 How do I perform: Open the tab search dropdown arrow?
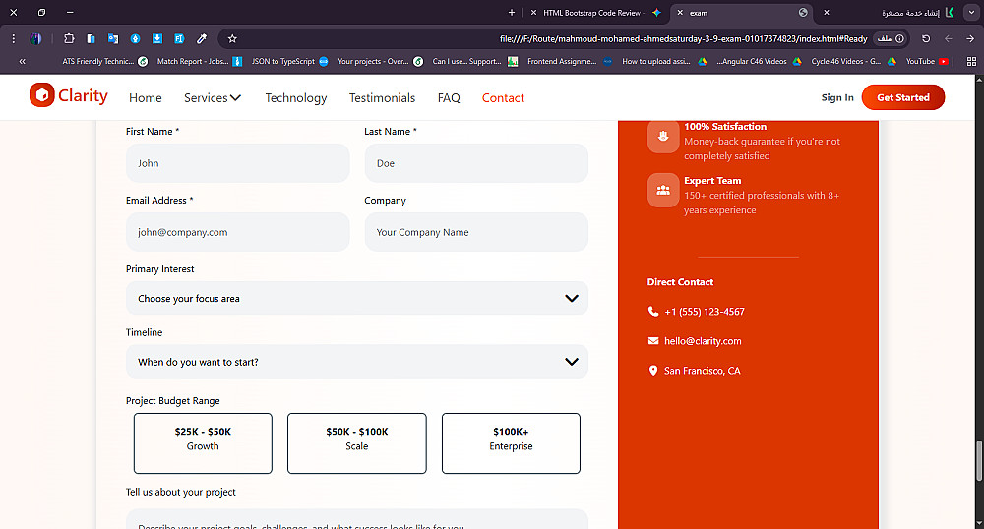pyautogui.click(x=973, y=13)
